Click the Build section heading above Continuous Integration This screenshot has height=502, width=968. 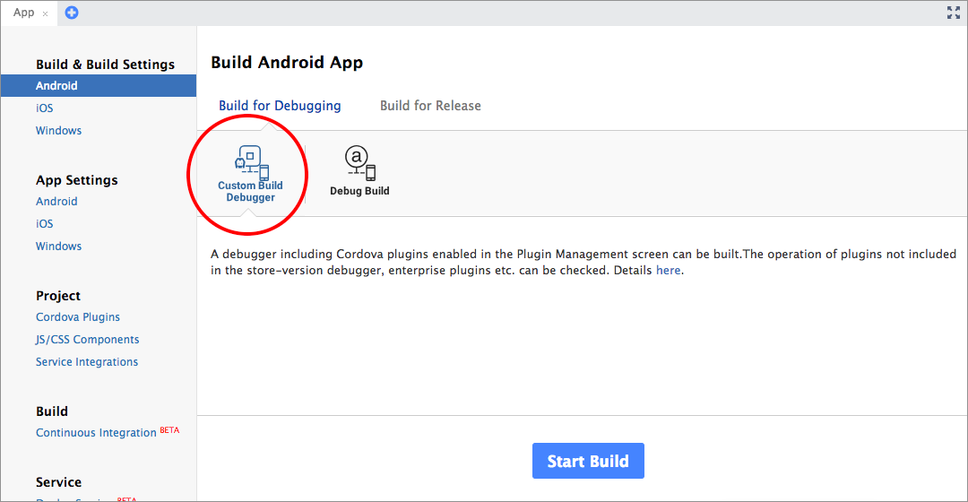(x=52, y=411)
